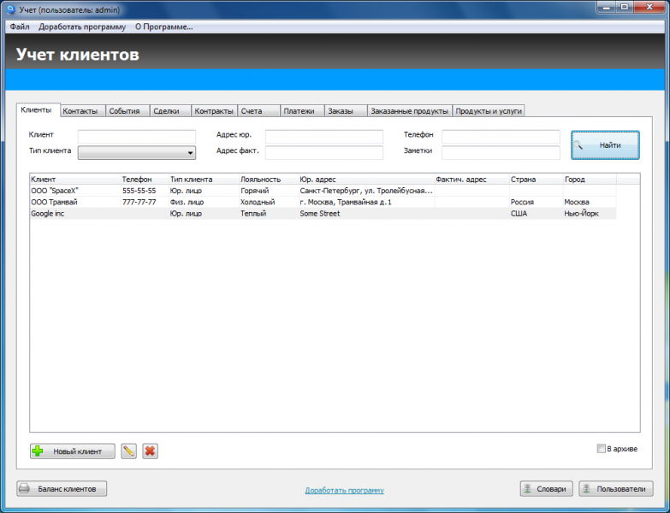The image size is (670, 513).
Task: Focus the 'Телефон' search field
Action: pyautogui.click(x=501, y=137)
